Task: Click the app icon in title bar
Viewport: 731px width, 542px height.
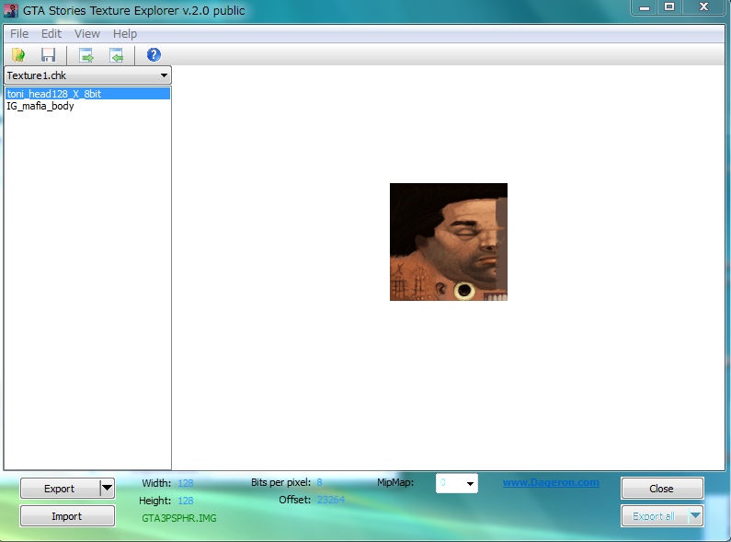Action: click(11, 11)
